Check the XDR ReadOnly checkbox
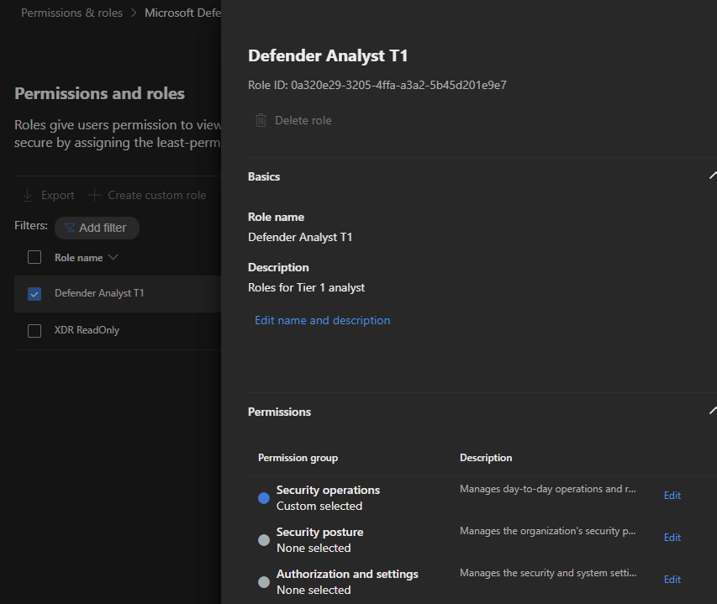This screenshot has height=604, width=717. [x=34, y=331]
